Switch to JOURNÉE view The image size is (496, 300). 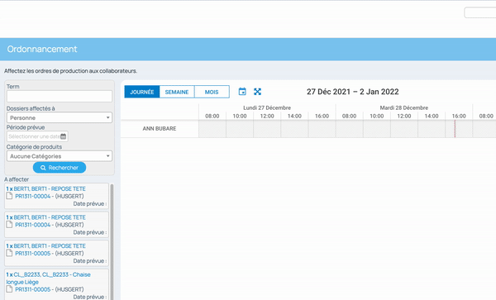tap(142, 92)
